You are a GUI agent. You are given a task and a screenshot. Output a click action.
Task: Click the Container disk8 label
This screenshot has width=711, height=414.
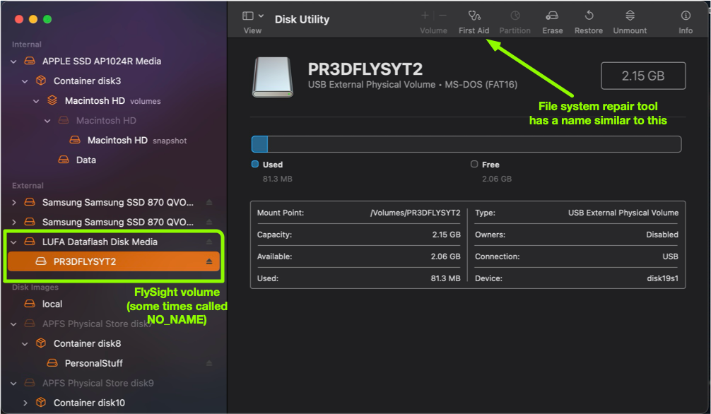click(87, 343)
